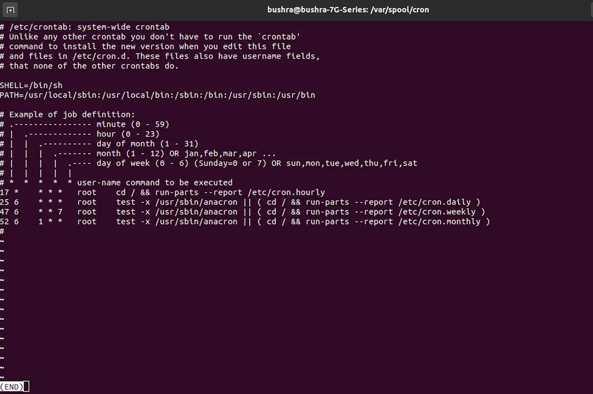Click the "/etc/crontab: system-wide crontab" heading line
Viewport: 593px width, 394px height.
pyautogui.click(x=89, y=27)
